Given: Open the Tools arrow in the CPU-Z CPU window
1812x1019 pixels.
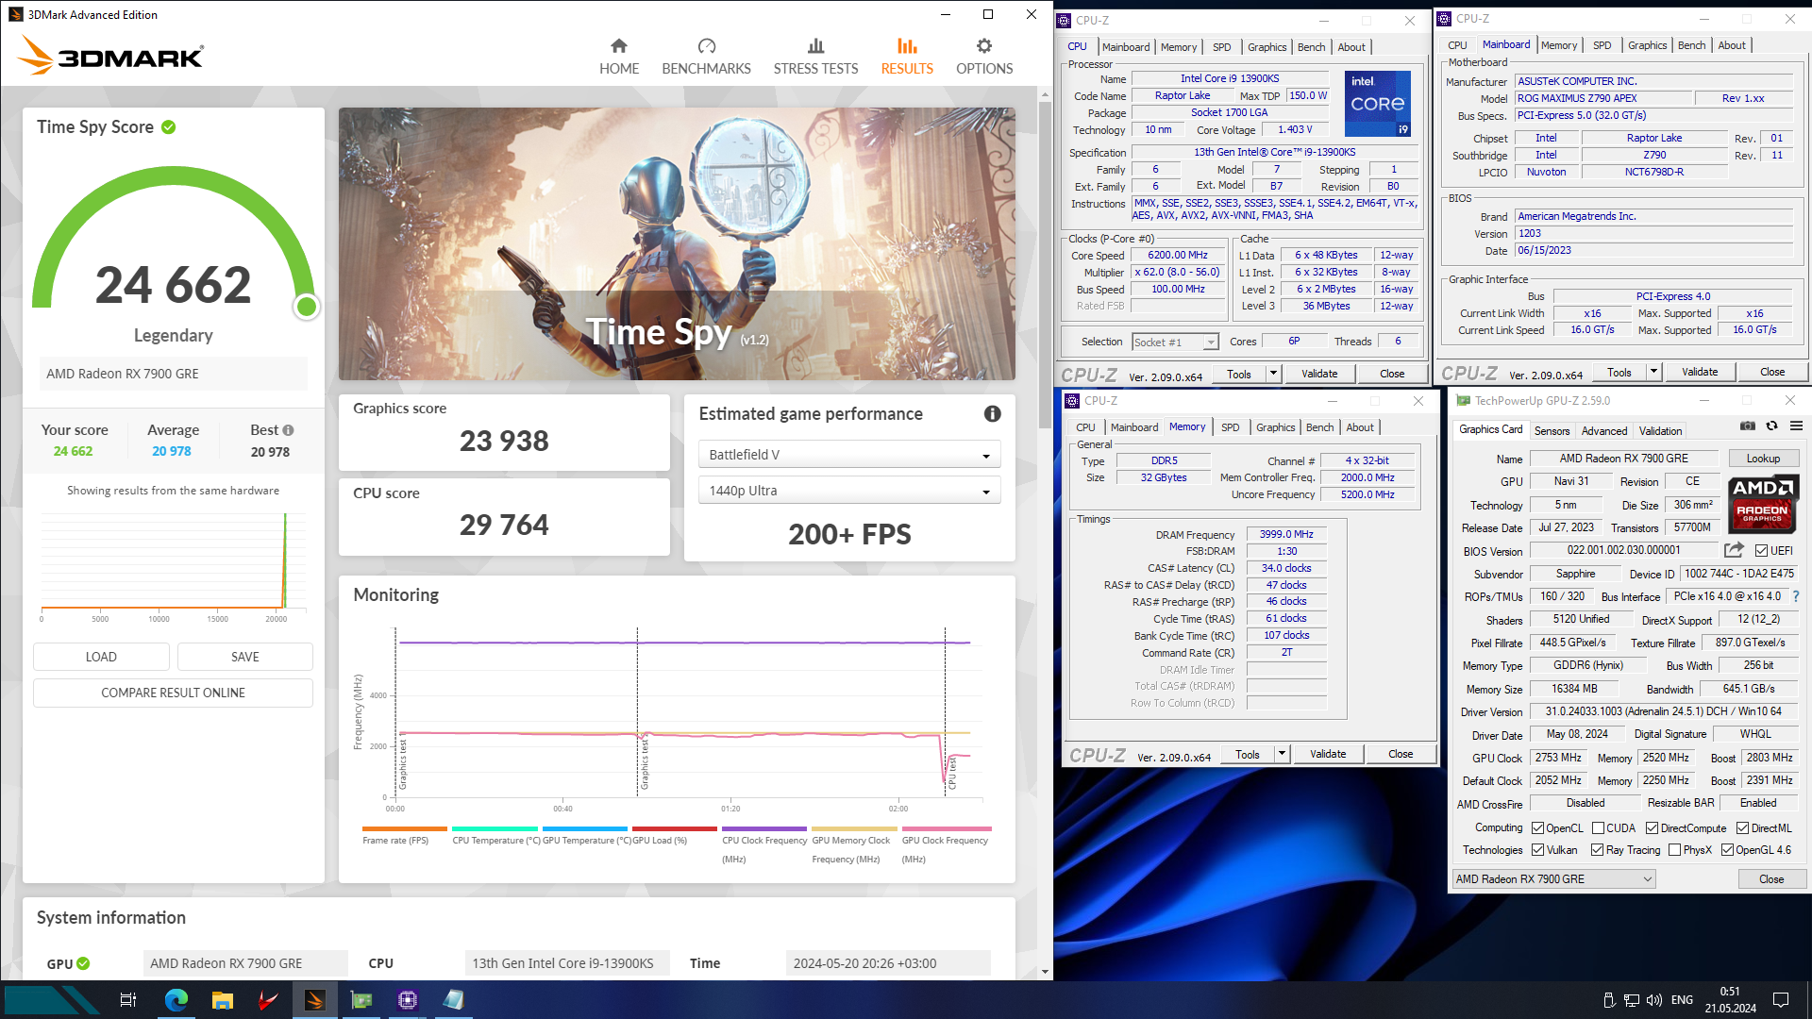Looking at the screenshot, I should (x=1272, y=374).
